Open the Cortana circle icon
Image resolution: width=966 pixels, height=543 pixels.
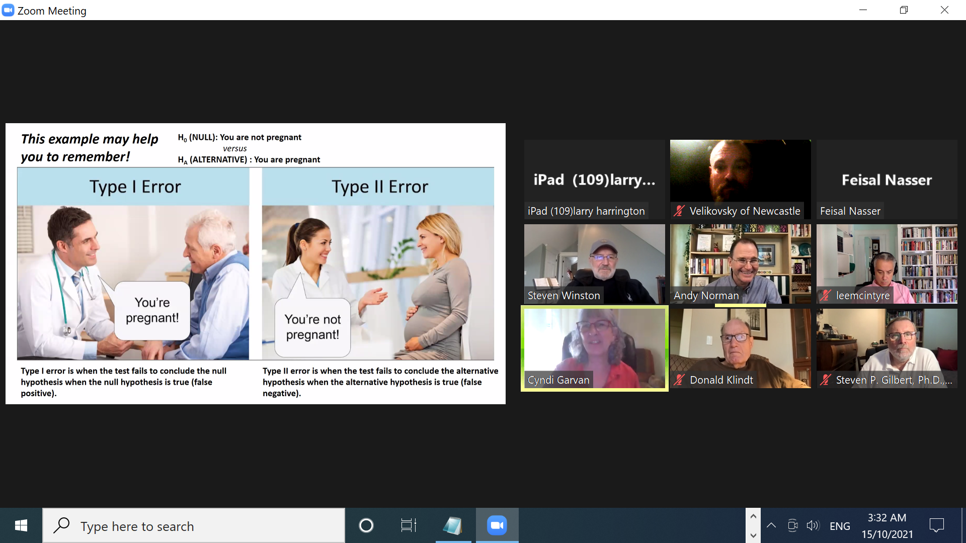click(x=366, y=525)
